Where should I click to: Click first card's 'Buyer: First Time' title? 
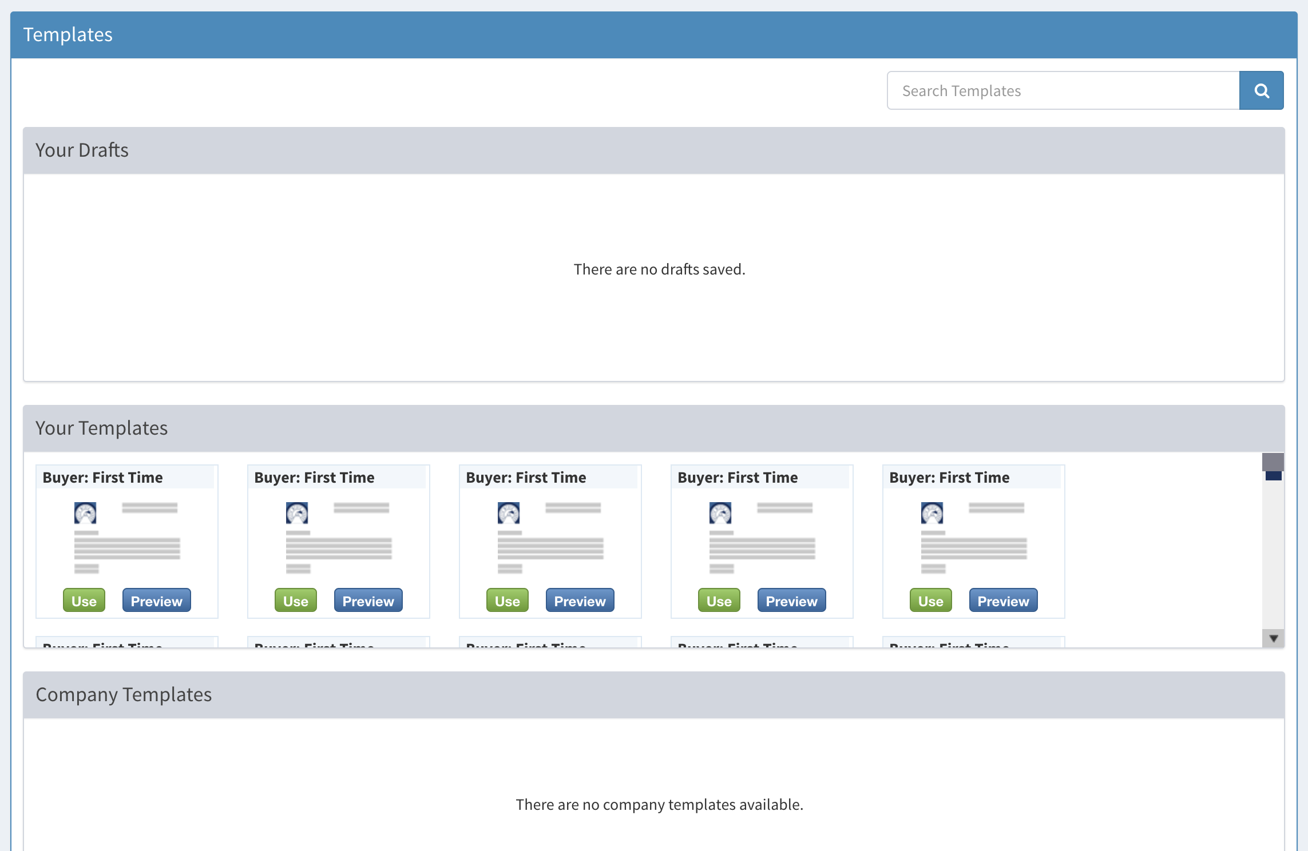point(103,478)
